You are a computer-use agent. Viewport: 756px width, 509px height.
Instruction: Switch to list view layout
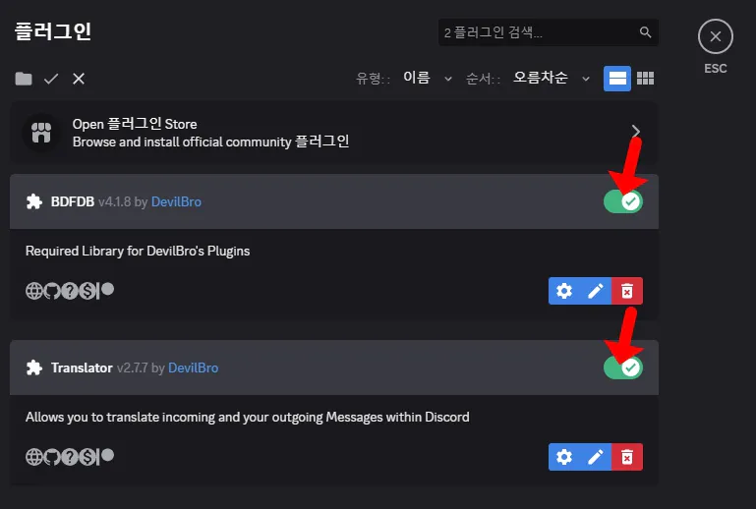point(616,79)
